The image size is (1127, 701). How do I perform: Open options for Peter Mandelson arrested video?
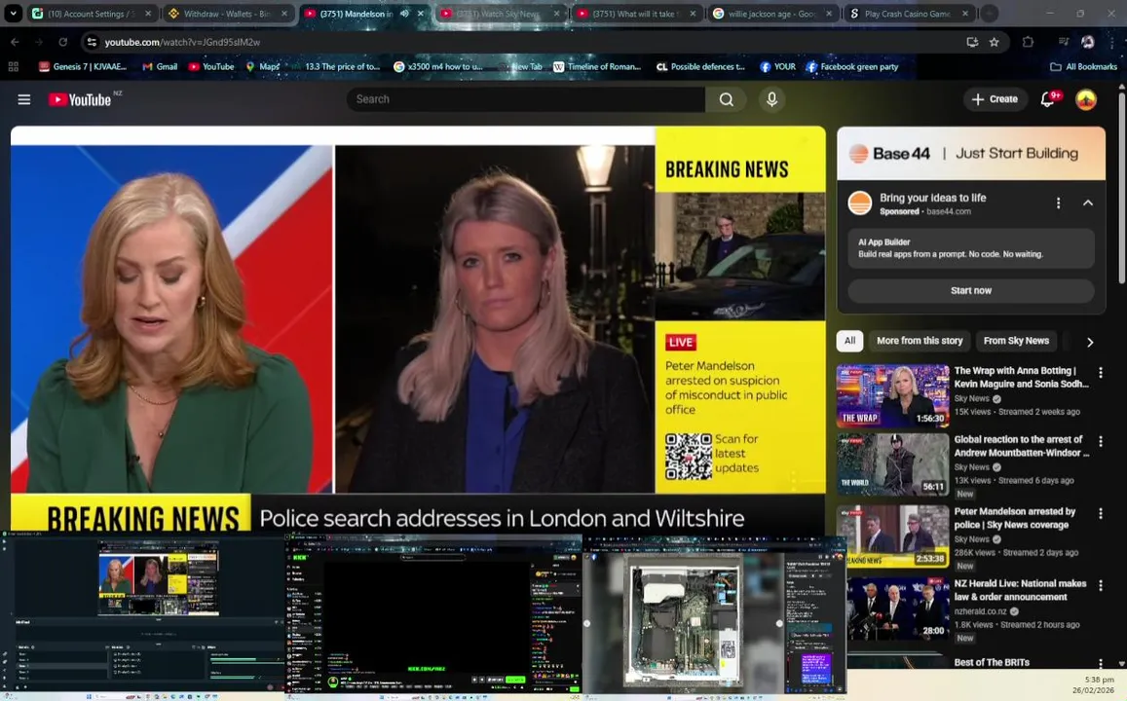pyautogui.click(x=1101, y=513)
